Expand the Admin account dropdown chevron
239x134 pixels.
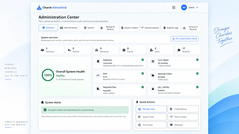[x=197, y=8]
